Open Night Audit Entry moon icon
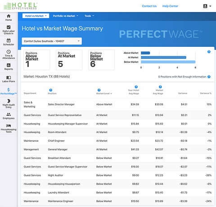Image resolution: width=216 pixels, height=207 pixels. pos(9,101)
